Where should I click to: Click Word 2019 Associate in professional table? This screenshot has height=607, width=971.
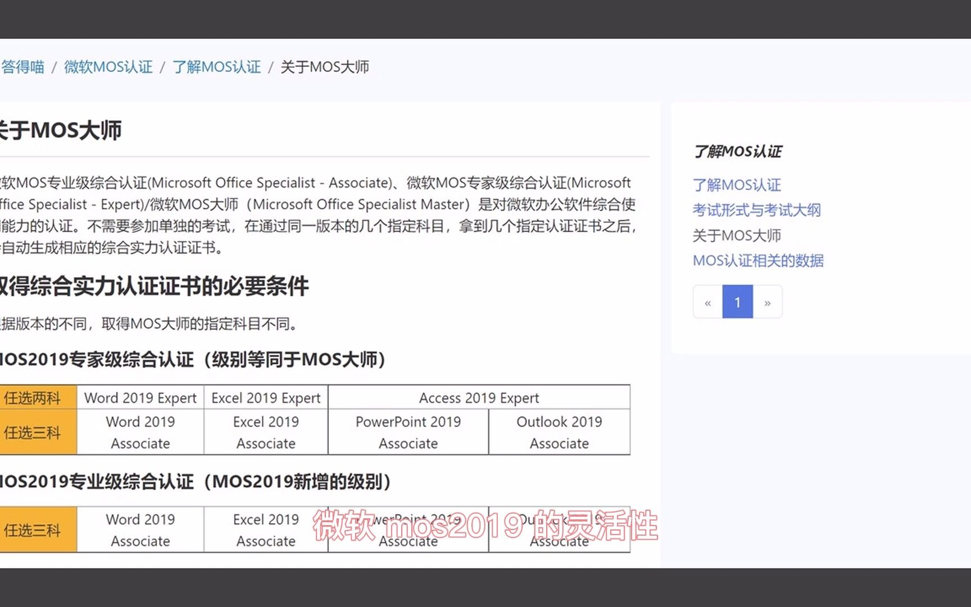point(140,530)
